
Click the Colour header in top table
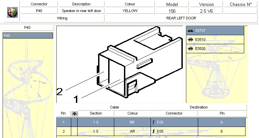[x=130, y=4]
